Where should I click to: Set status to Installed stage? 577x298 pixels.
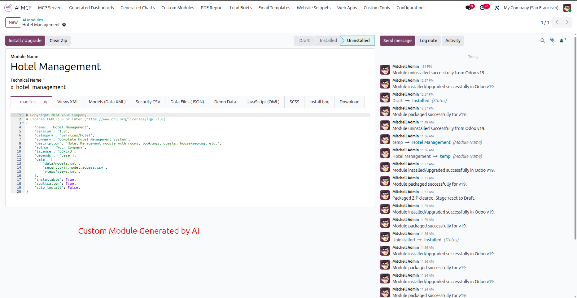coord(328,41)
